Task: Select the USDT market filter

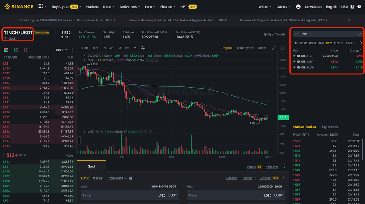Action: click(x=313, y=43)
